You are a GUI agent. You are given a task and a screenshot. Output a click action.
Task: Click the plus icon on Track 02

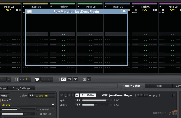20,10
